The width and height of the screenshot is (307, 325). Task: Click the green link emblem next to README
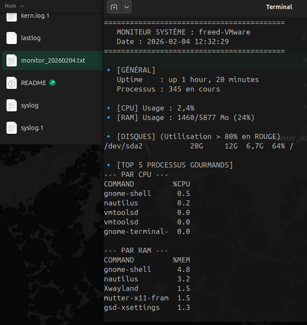click(x=53, y=82)
